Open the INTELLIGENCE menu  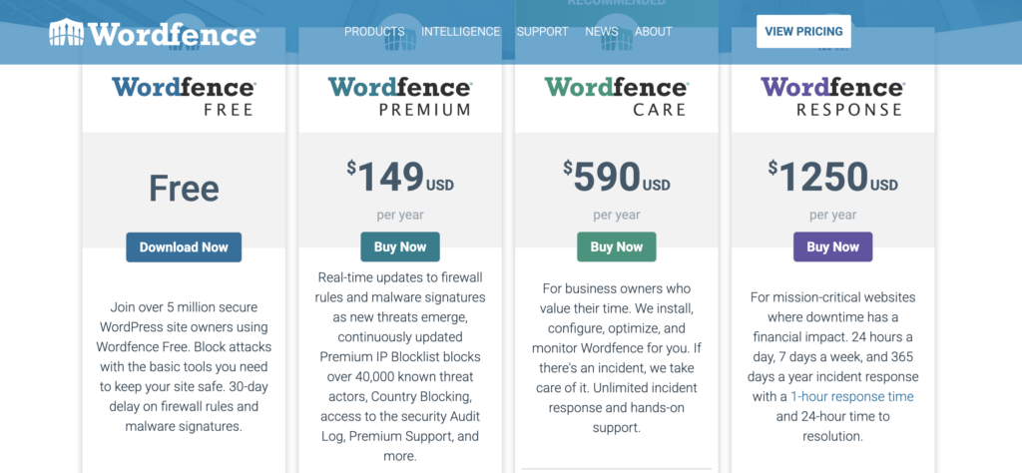(461, 31)
